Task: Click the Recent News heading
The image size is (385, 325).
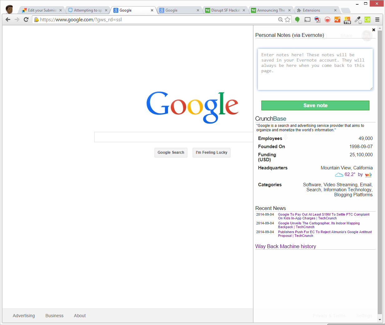Action: pyautogui.click(x=270, y=208)
